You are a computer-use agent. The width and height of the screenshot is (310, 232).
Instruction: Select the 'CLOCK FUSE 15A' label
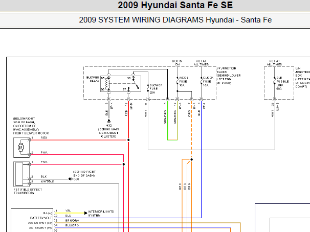tap(208, 81)
